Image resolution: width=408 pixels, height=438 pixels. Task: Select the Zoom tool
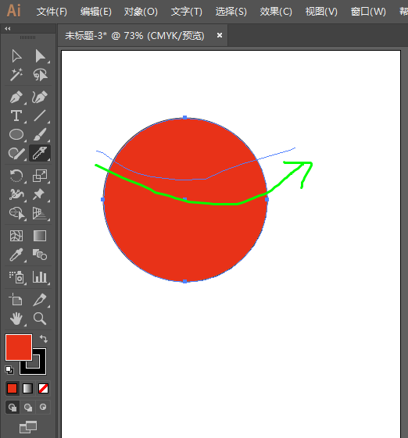pos(40,319)
